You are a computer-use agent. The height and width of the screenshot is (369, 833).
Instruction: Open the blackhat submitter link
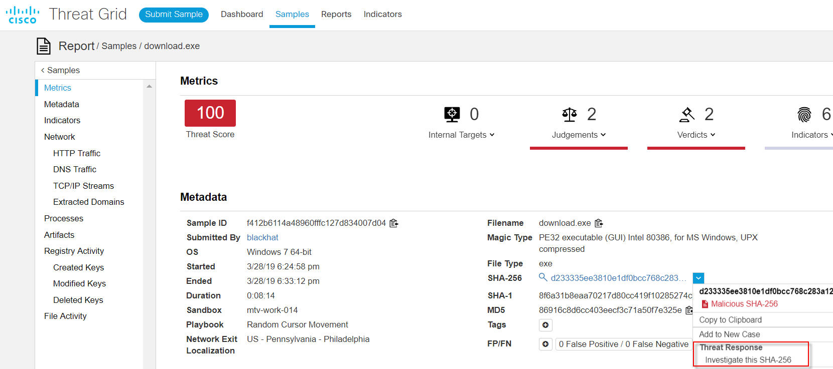262,238
